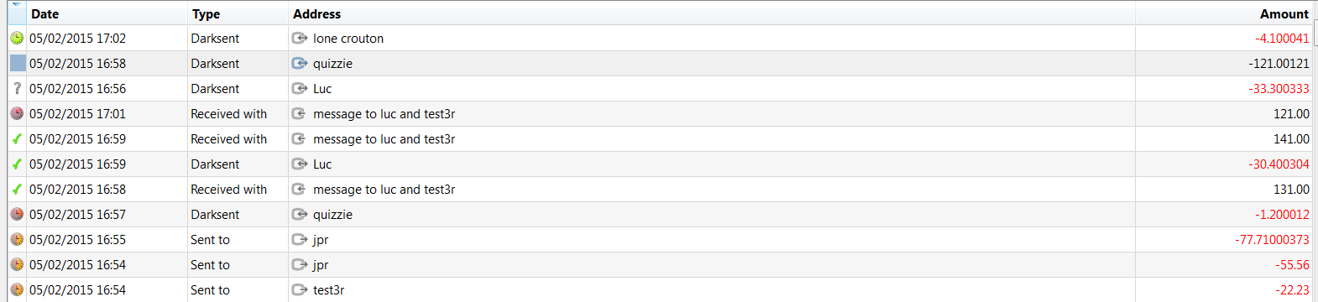This screenshot has width=1318, height=302.
Task: Click the highlighted status icon for quizzie -121.00121
Action: tap(18, 63)
